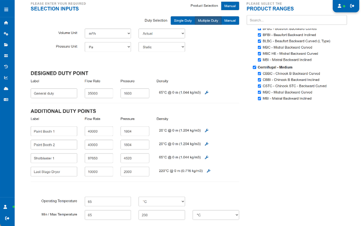Image resolution: width=361 pixels, height=226 pixels.
Task: Open the Actual volume type dropdown
Action: [x=161, y=33]
